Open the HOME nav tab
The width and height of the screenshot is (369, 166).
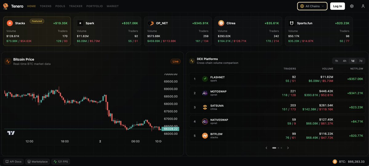[x=31, y=6]
